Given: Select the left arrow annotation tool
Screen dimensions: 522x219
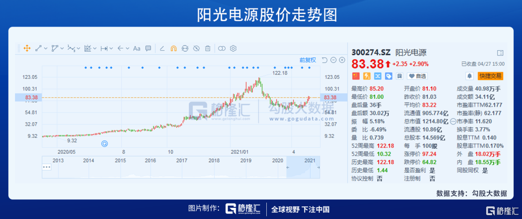Looking at the screenshot, I should tap(120, 49).
